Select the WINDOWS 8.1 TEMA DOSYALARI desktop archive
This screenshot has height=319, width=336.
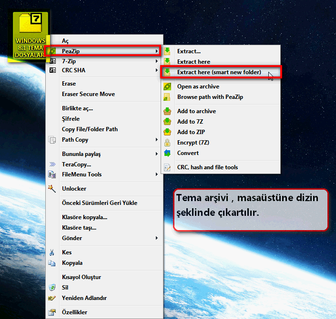[31, 37]
